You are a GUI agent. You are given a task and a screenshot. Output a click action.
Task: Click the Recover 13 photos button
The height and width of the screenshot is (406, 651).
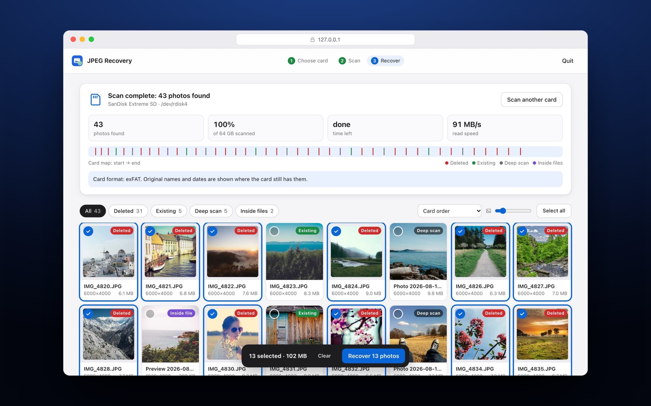coord(373,356)
